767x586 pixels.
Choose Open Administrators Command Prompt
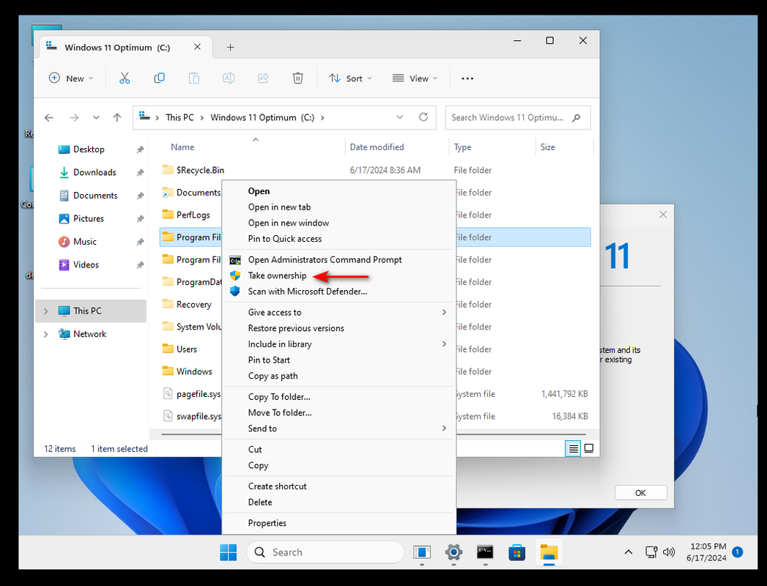click(325, 260)
